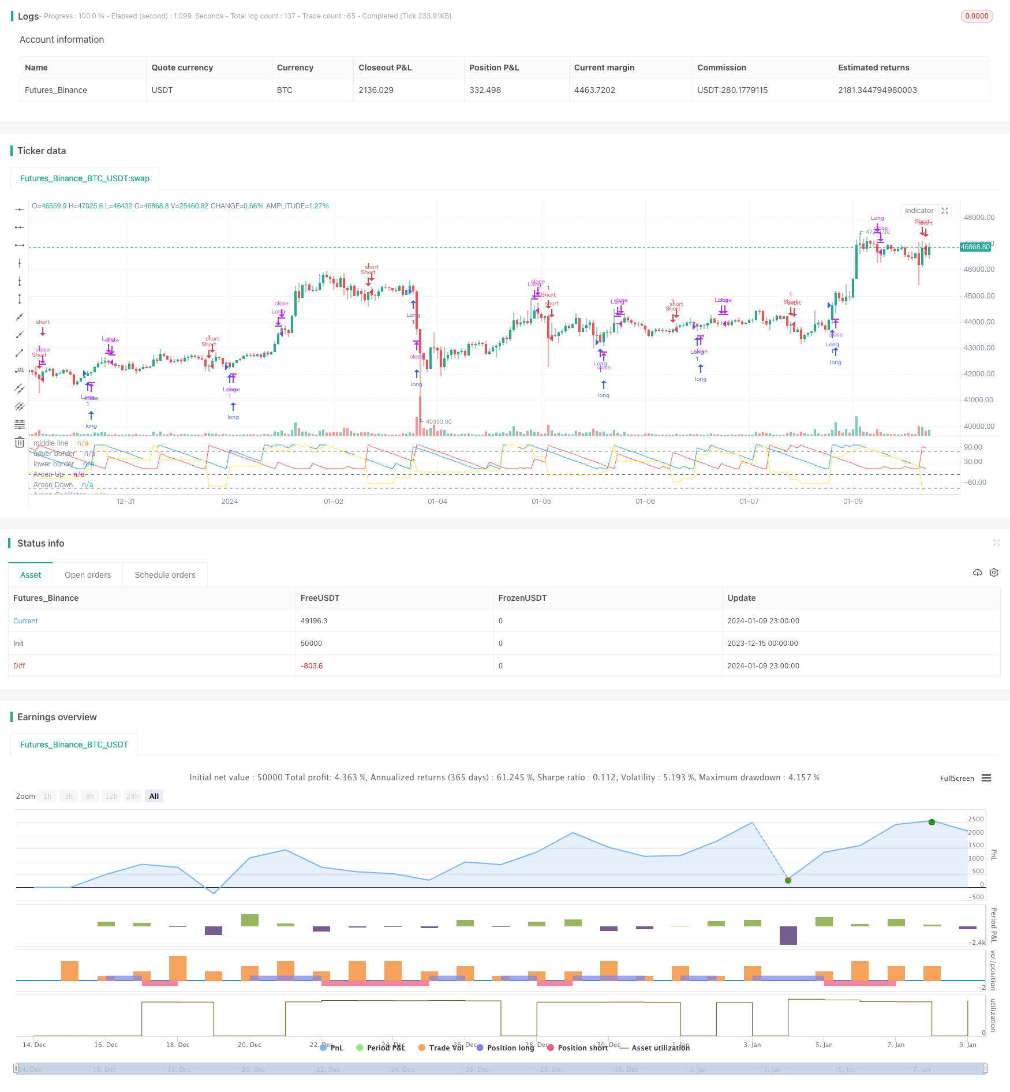The width and height of the screenshot is (1010, 1092).
Task: Set earnings chart zoom to 12h
Action: (111, 796)
